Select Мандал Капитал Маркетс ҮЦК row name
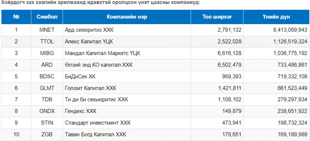This screenshot has height=141, width=310. pos(103,53)
